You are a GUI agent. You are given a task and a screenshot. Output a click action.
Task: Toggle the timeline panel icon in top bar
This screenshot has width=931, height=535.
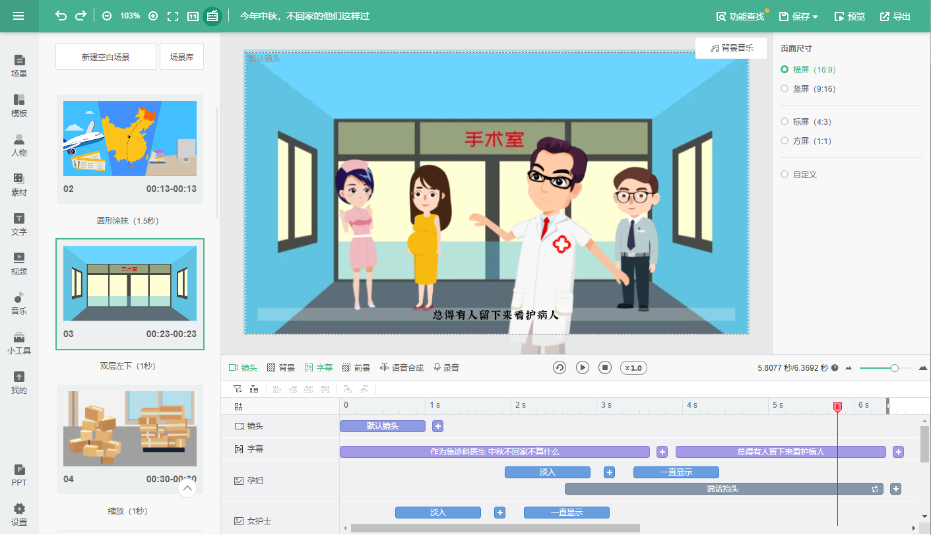tap(212, 16)
